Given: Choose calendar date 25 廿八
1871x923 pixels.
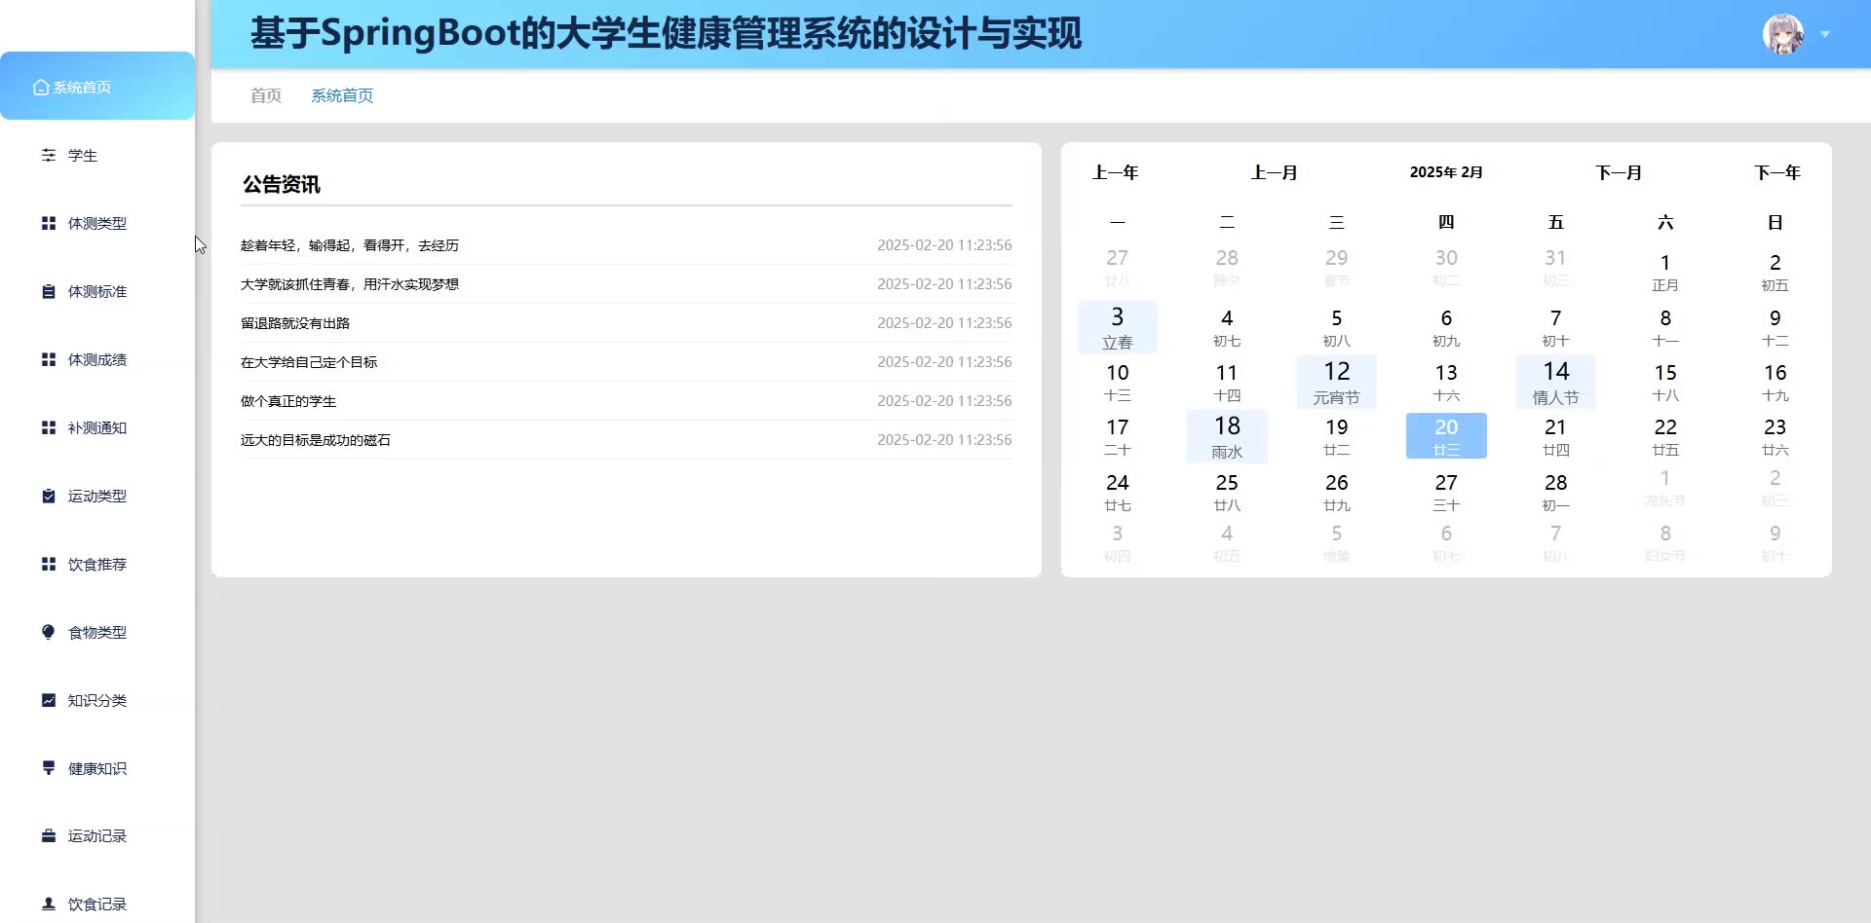Looking at the screenshot, I should coord(1227,492).
